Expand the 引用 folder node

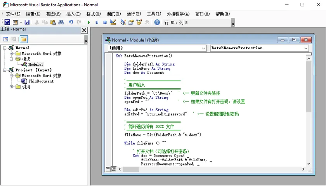tap(11, 87)
